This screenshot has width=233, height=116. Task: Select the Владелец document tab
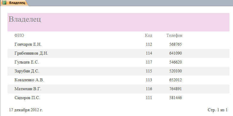(15, 3)
